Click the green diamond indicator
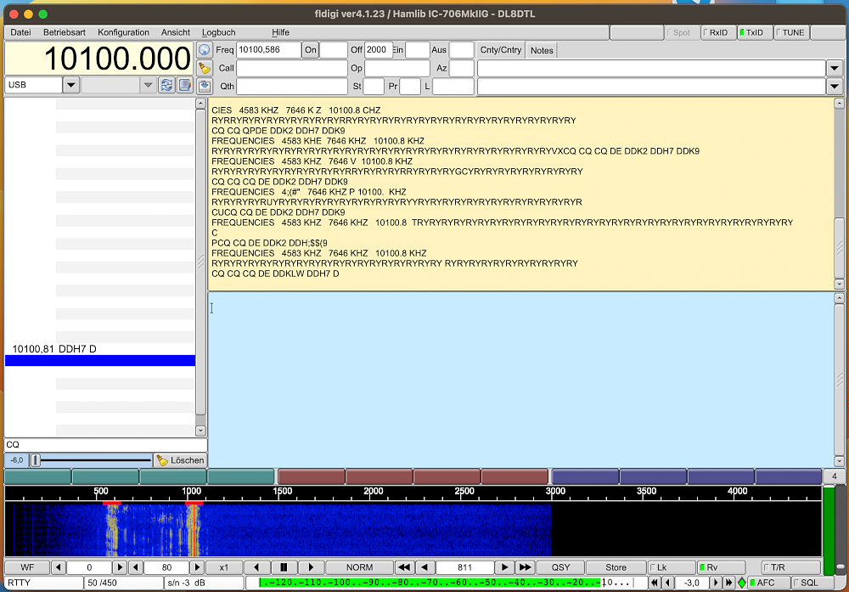 (x=742, y=583)
